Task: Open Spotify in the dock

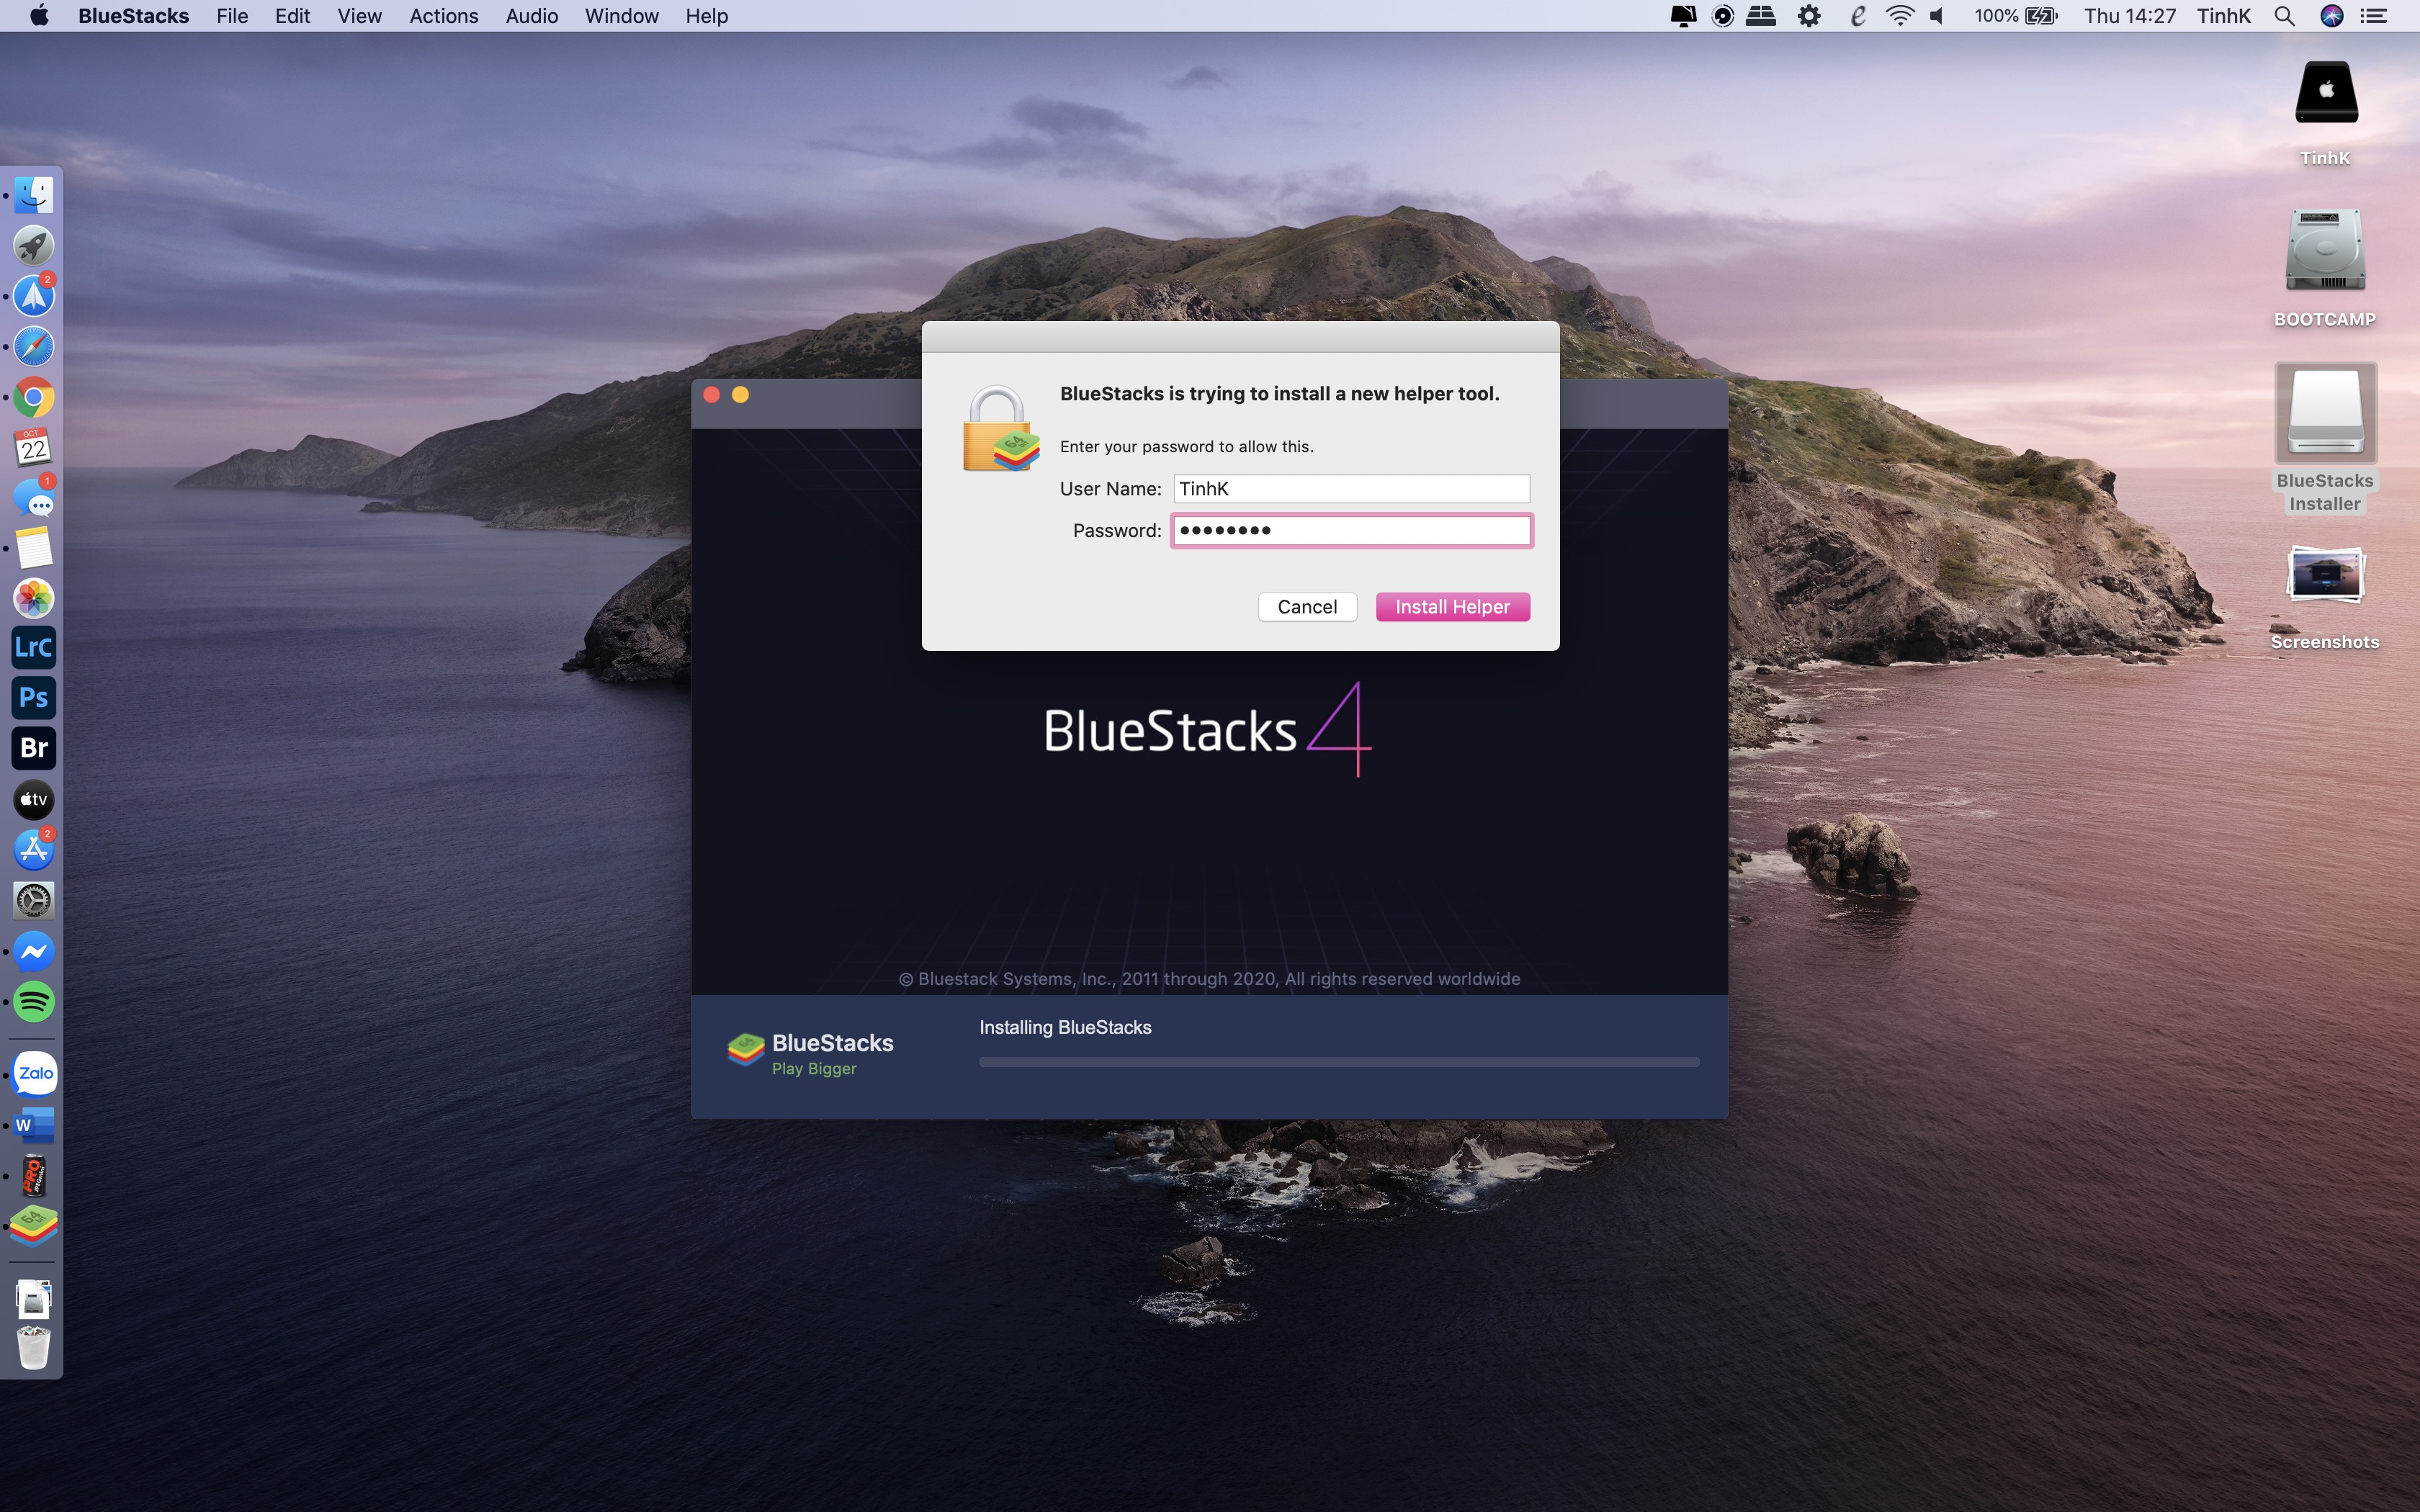Action: [34, 1001]
